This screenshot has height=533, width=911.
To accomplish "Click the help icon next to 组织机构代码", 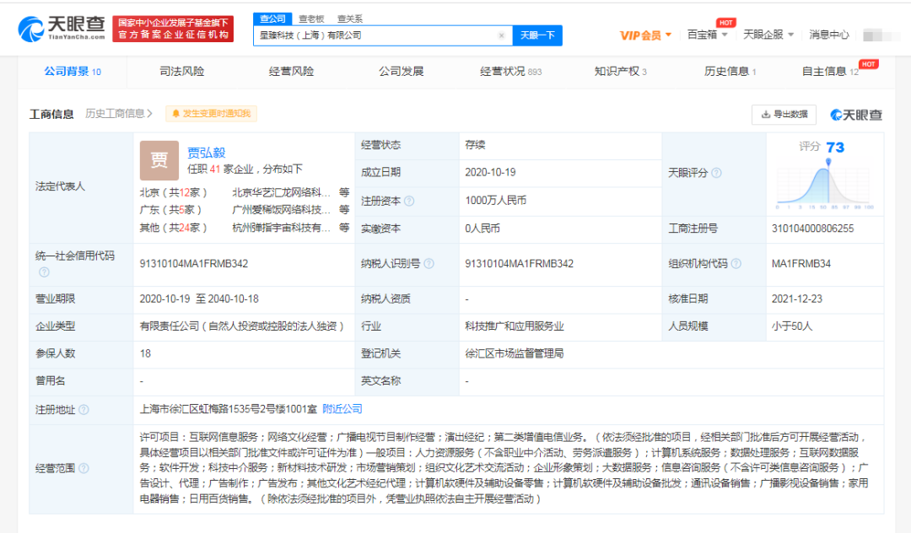I will [736, 264].
